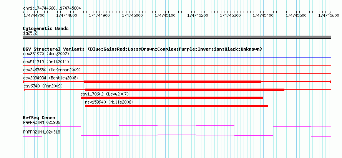
Task: Select the thick red esv1170602 bar
Action: [x=172, y=98]
